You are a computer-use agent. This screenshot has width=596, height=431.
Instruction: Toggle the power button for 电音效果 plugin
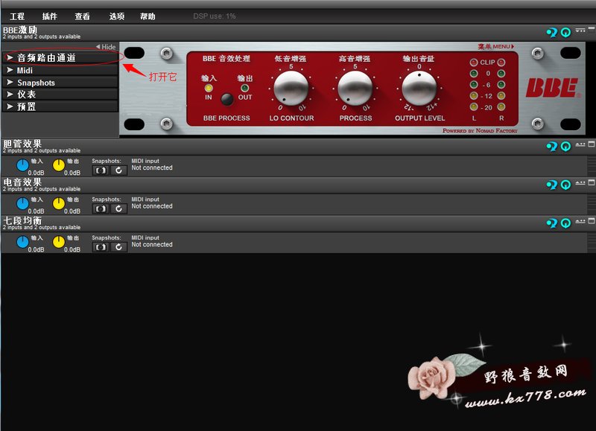click(565, 185)
